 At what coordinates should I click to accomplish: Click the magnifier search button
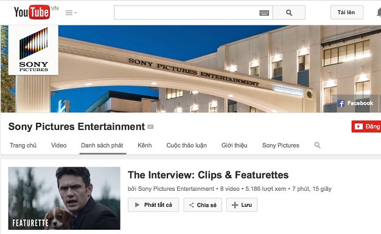(x=289, y=13)
